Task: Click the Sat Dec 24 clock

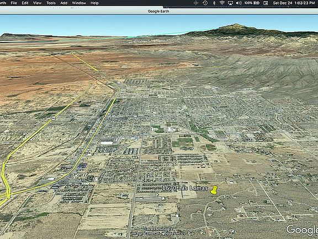Action: point(294,3)
